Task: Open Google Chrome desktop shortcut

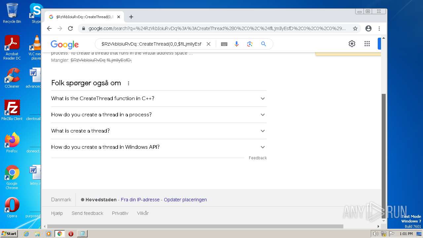Action: coord(12,178)
